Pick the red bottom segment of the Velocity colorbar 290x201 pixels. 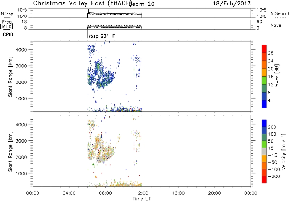click(x=264, y=180)
